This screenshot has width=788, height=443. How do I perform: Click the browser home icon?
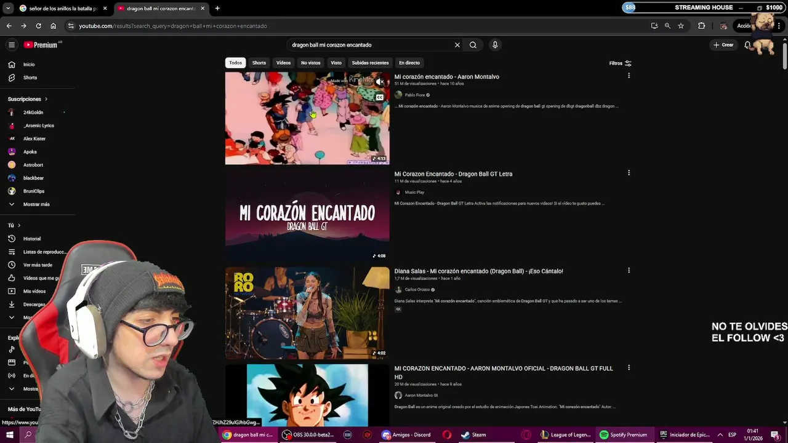click(x=53, y=26)
